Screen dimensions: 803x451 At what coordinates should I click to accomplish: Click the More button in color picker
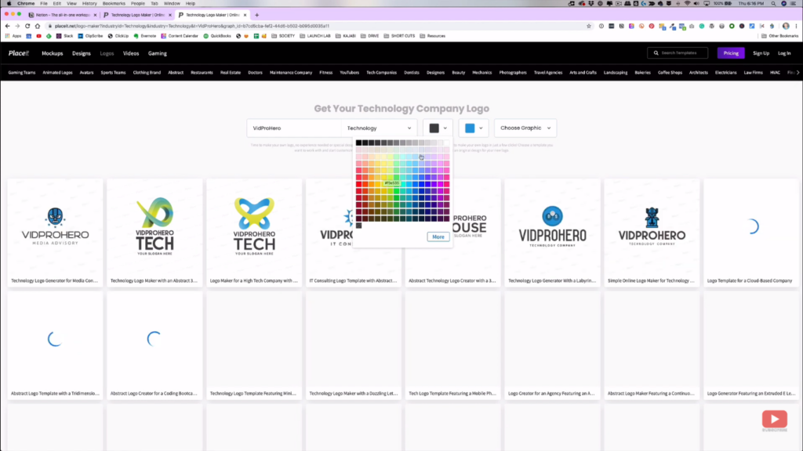pos(438,236)
